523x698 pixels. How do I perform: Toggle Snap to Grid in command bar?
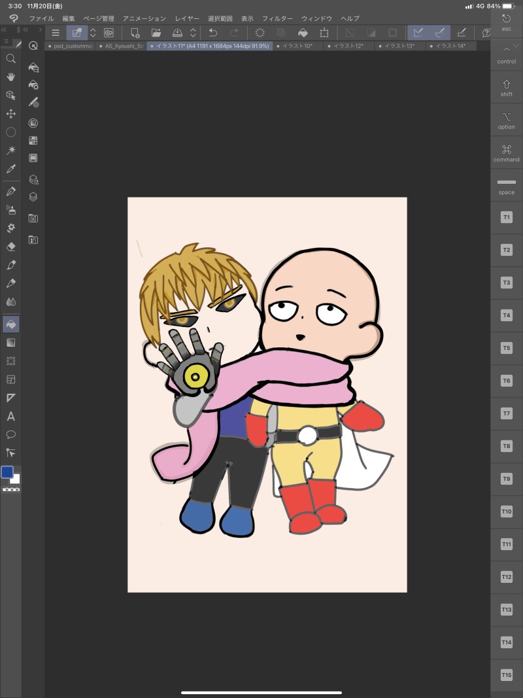click(462, 33)
